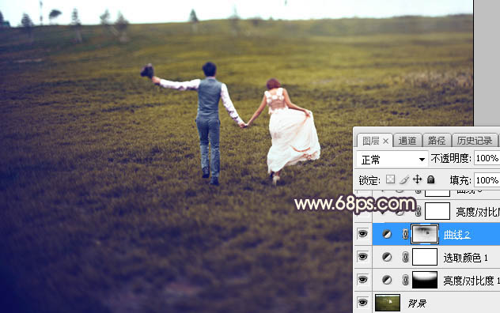Select the 背景 layer thumbnail

(x=388, y=303)
